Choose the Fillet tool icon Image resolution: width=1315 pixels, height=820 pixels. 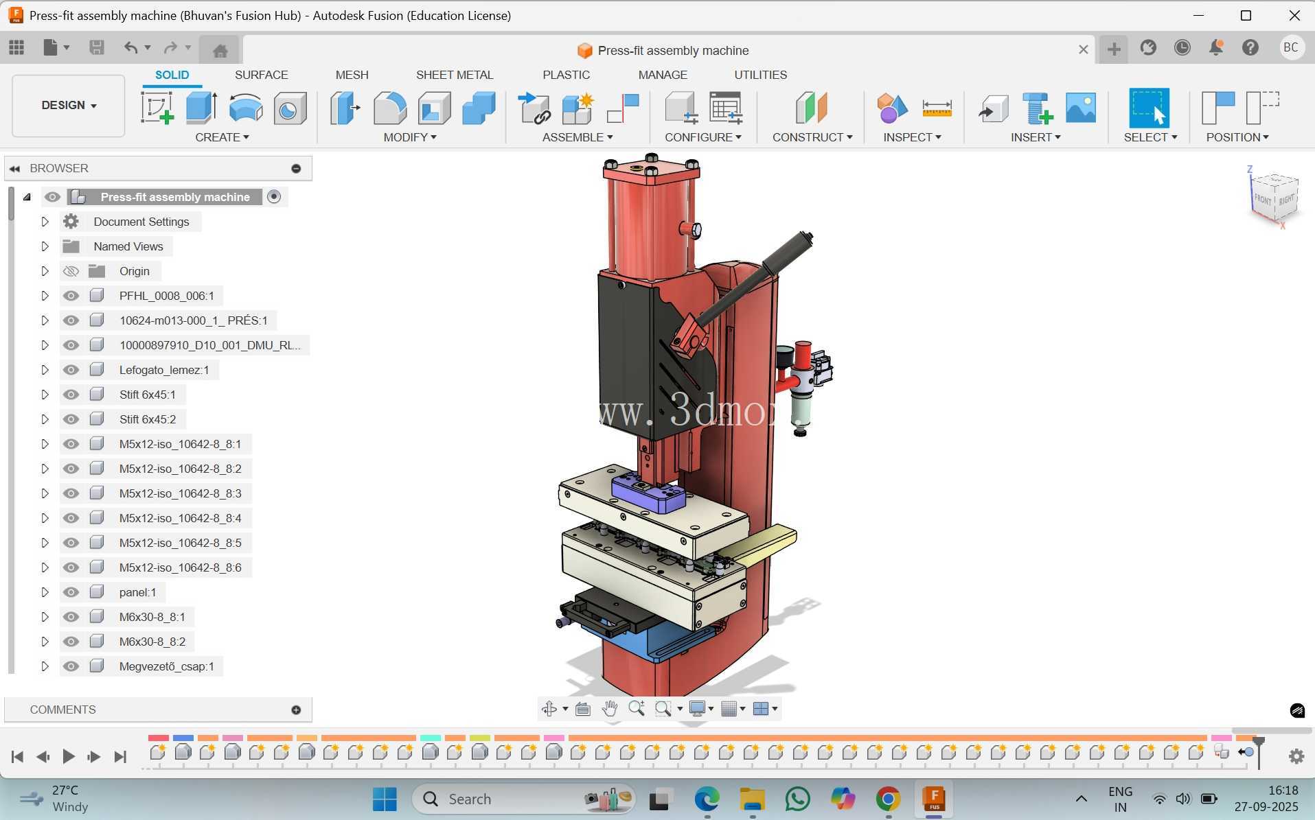point(390,108)
